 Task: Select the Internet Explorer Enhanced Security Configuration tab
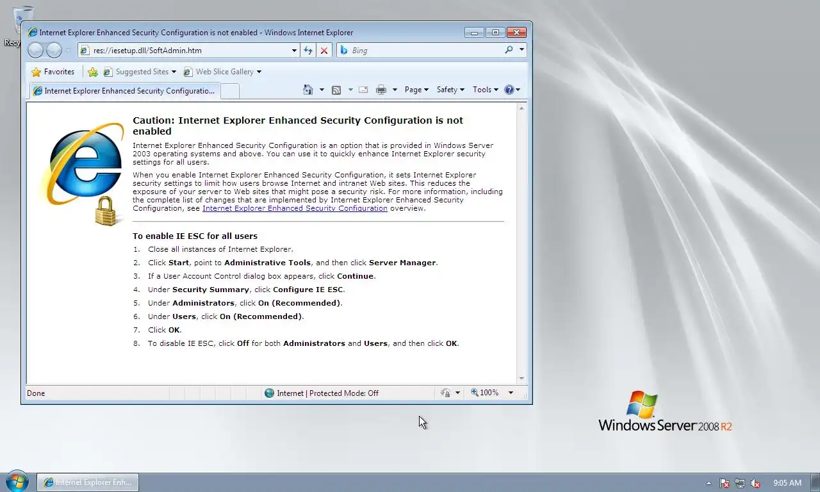124,91
